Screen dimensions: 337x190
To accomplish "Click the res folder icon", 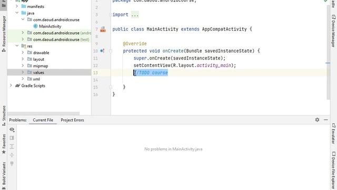I will pos(24,46).
